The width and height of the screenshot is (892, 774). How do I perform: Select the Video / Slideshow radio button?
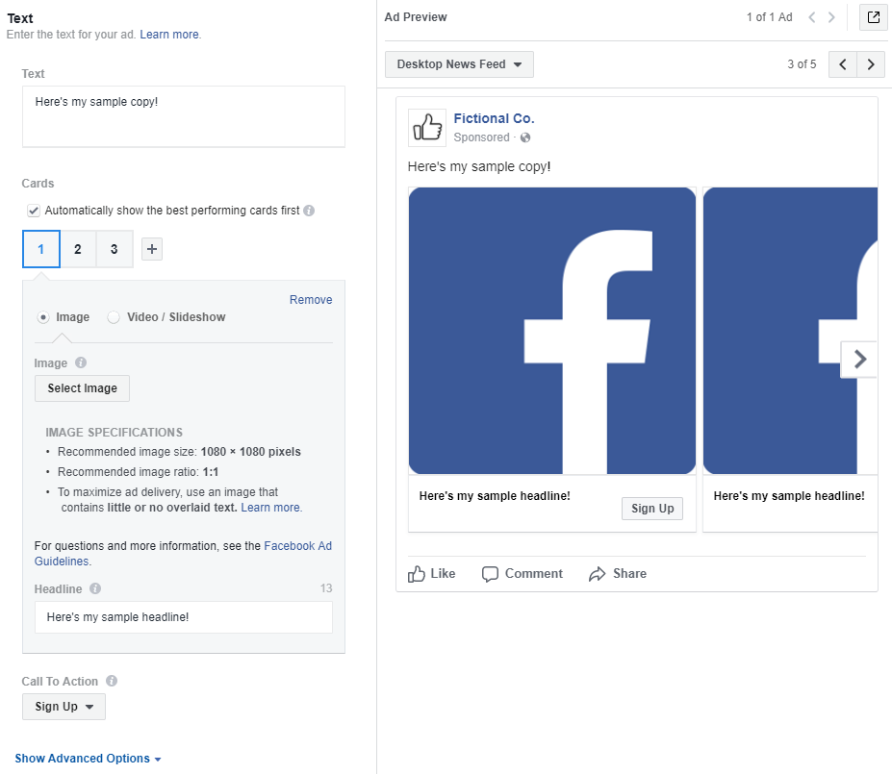pos(114,316)
